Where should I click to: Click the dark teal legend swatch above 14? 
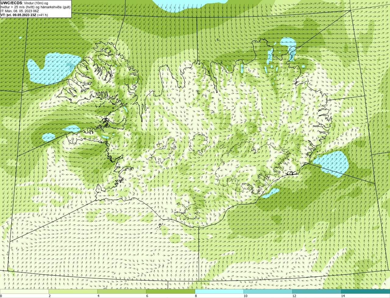coord(366,291)
